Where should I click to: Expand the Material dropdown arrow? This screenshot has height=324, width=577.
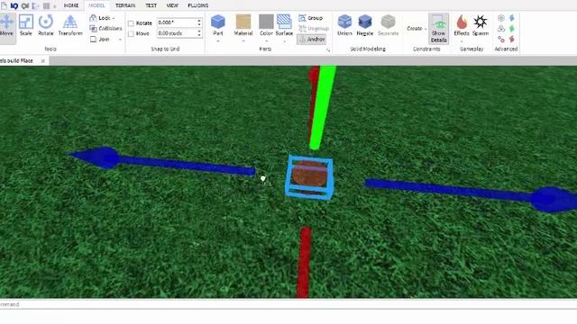243,40
